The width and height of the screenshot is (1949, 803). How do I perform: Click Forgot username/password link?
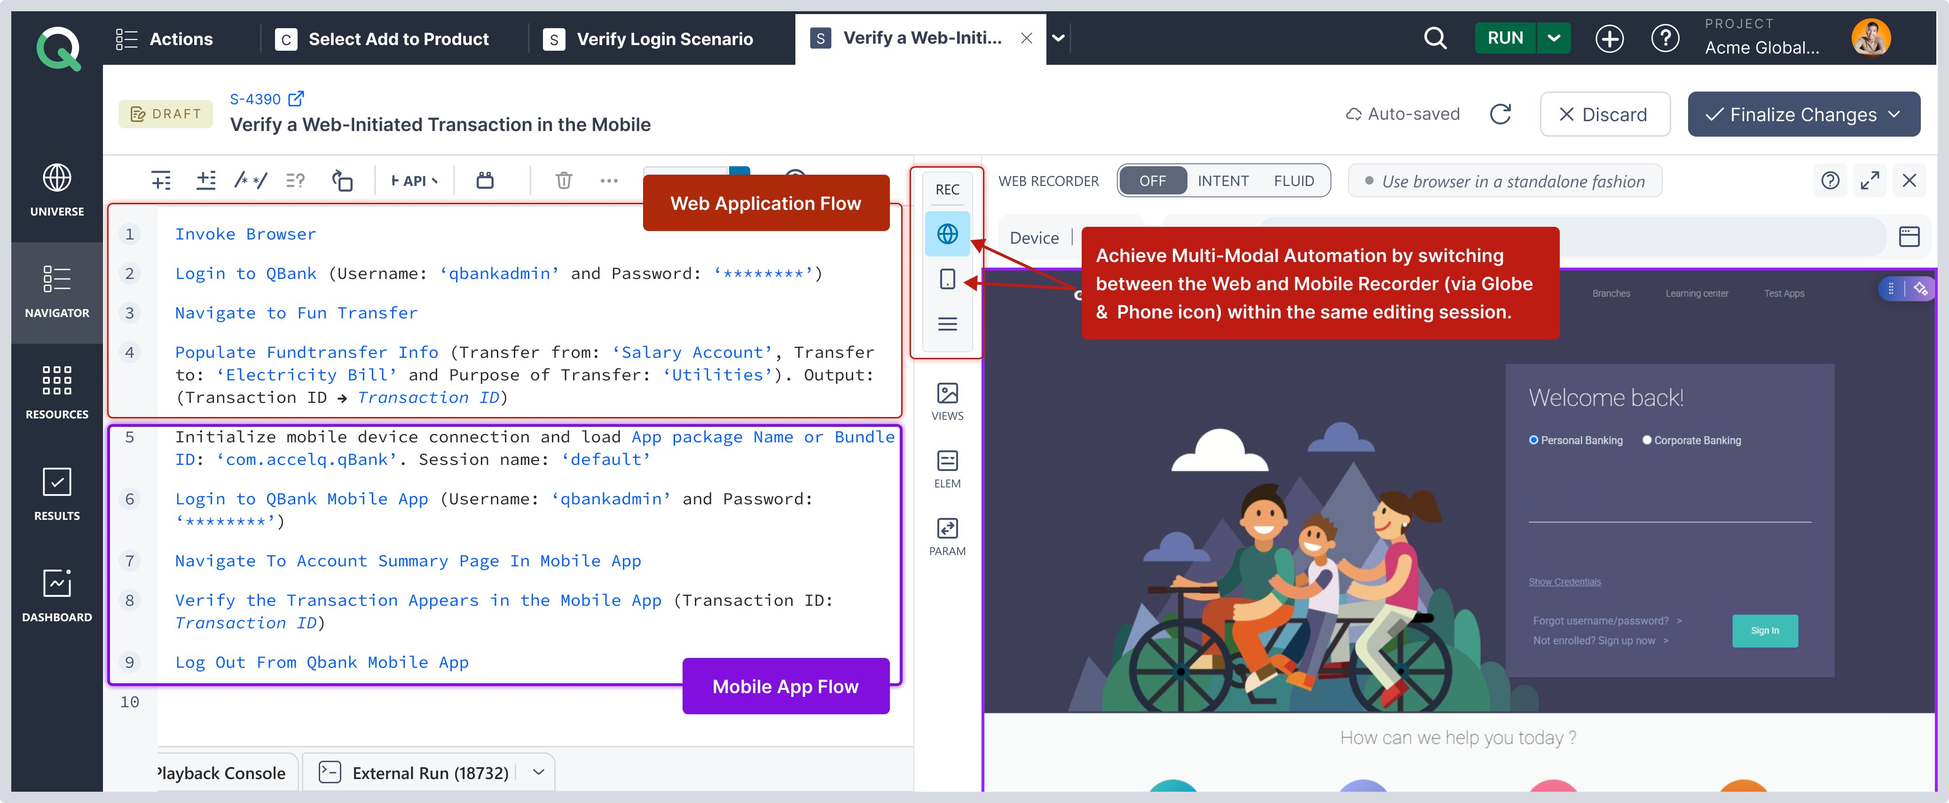coord(1600,621)
